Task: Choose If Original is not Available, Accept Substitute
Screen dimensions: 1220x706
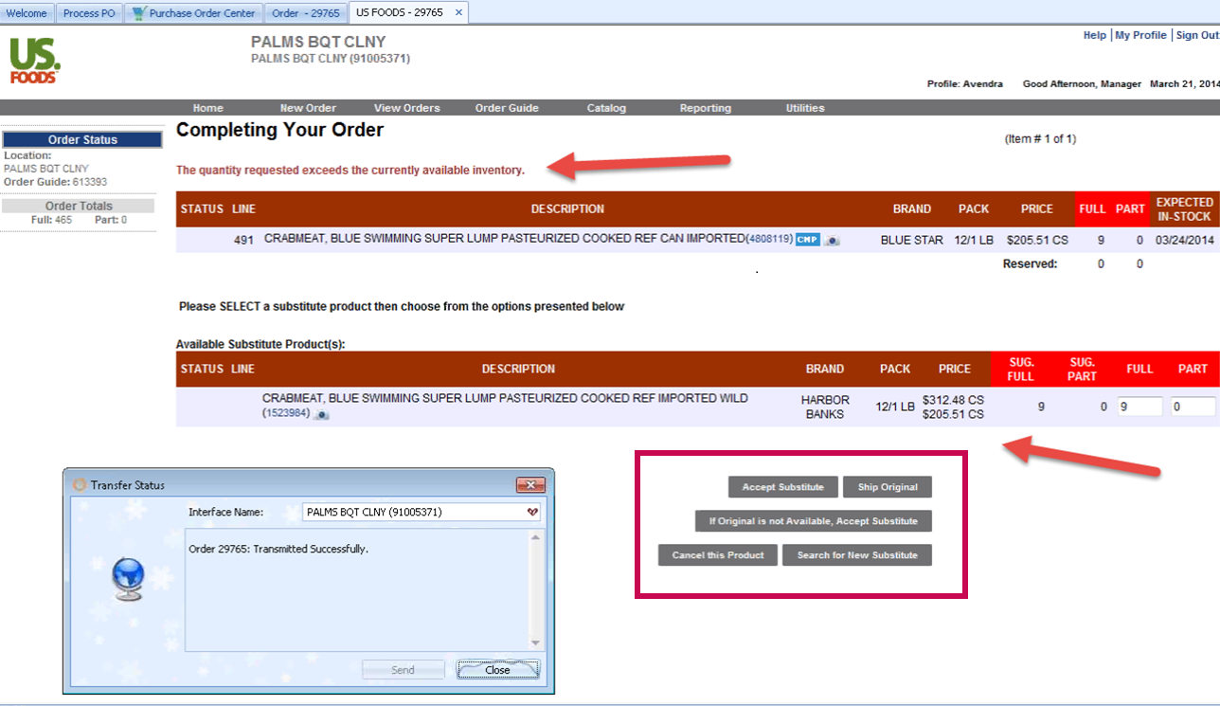Action: (814, 521)
